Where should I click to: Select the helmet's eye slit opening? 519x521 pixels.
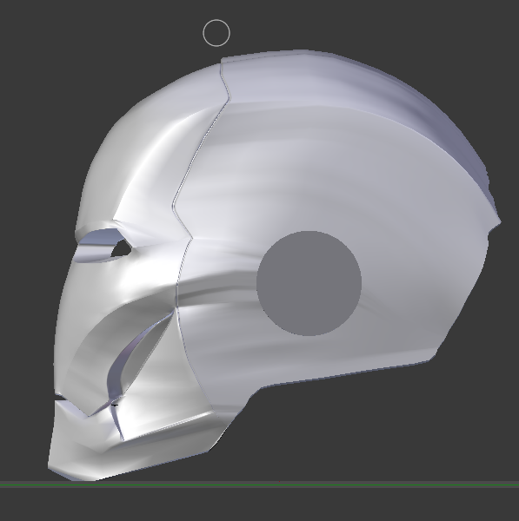click(103, 245)
